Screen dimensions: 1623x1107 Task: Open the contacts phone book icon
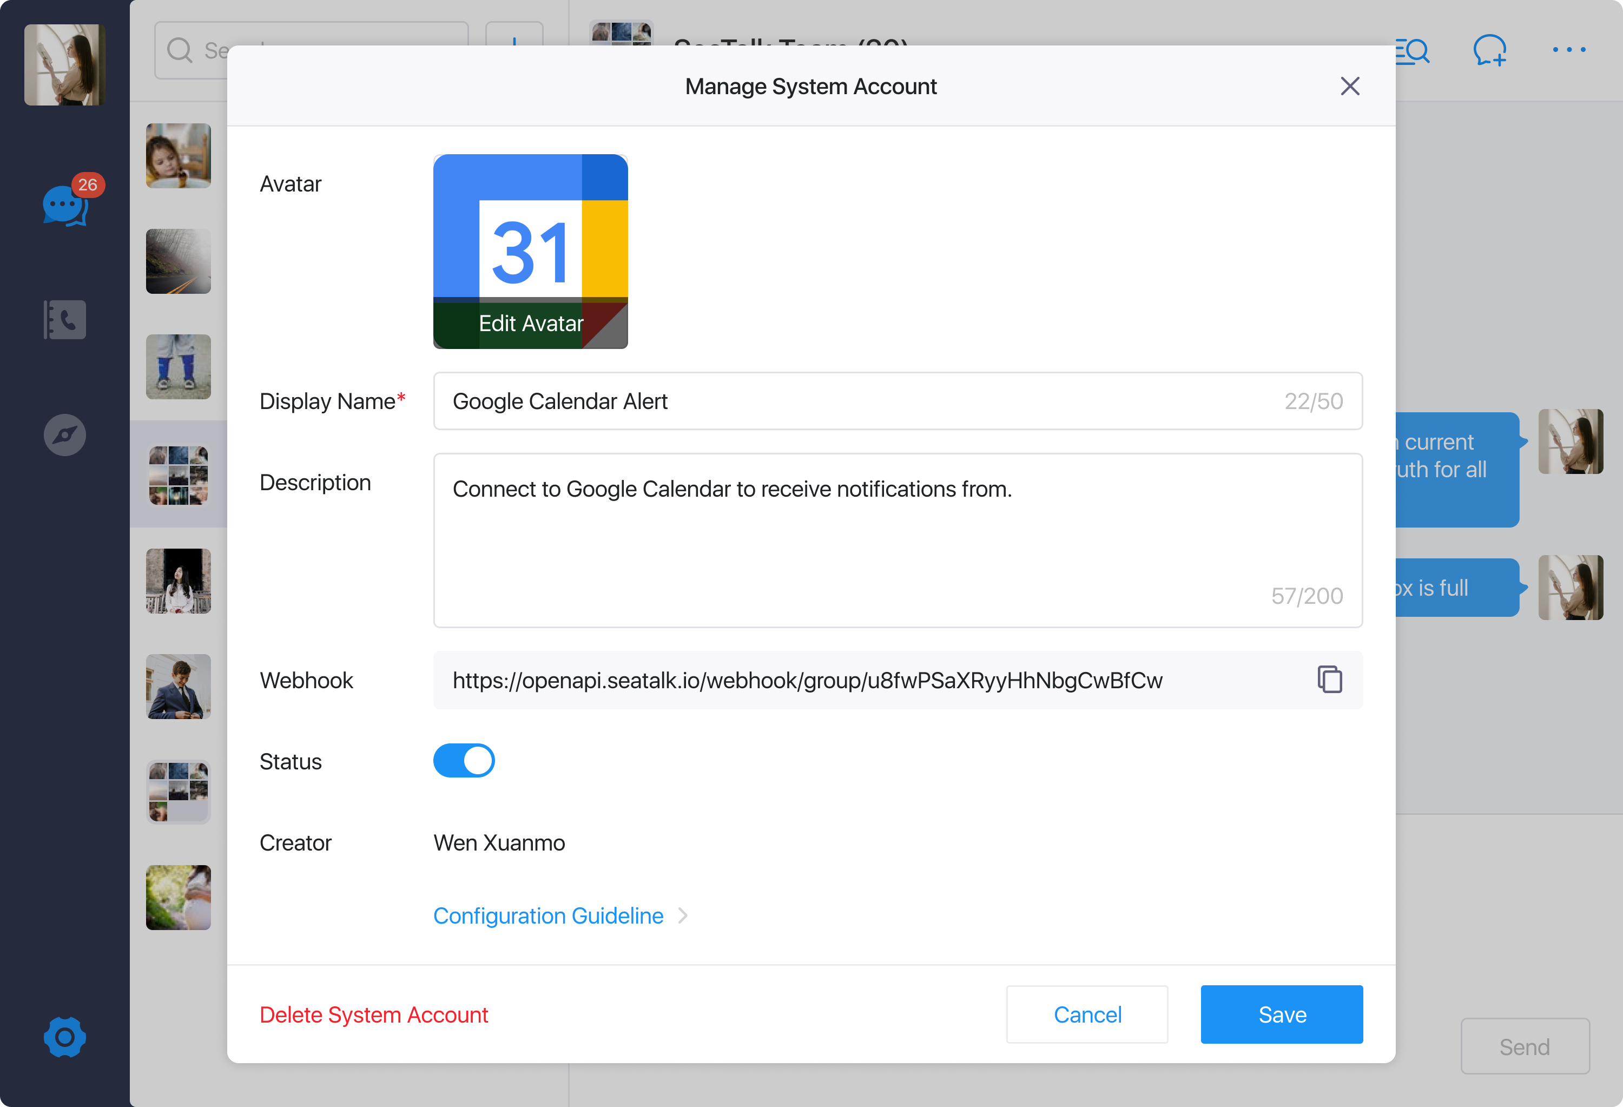click(x=65, y=319)
